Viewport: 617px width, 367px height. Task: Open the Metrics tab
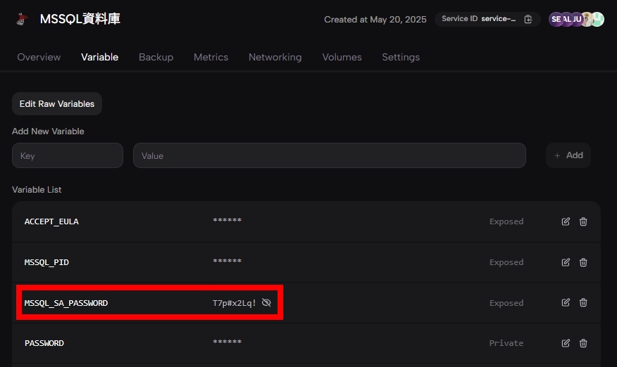pyautogui.click(x=211, y=57)
